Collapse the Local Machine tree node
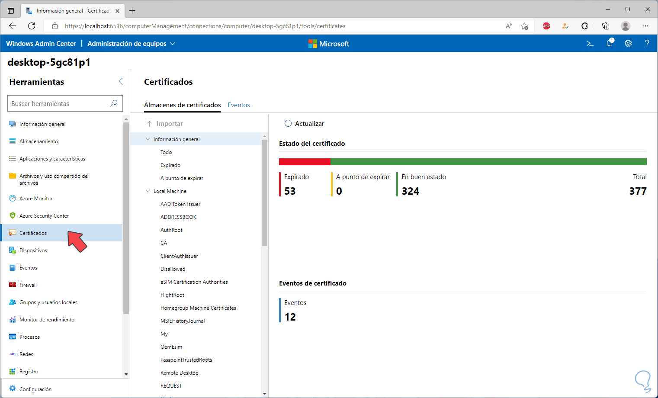Viewport: 658px width, 398px height. coord(148,191)
